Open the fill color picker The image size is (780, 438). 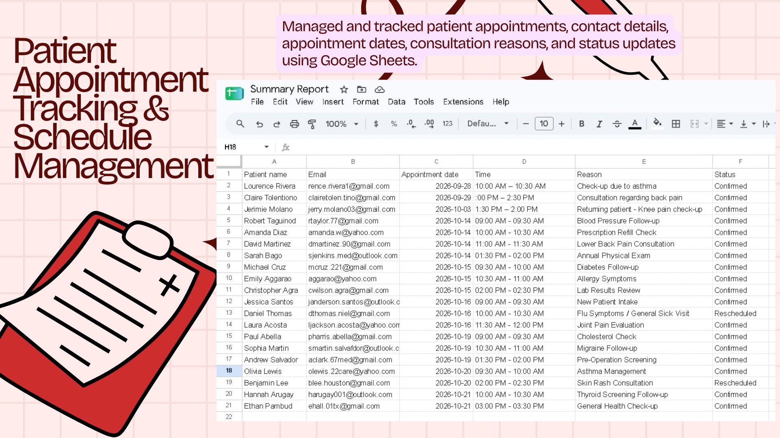point(657,123)
